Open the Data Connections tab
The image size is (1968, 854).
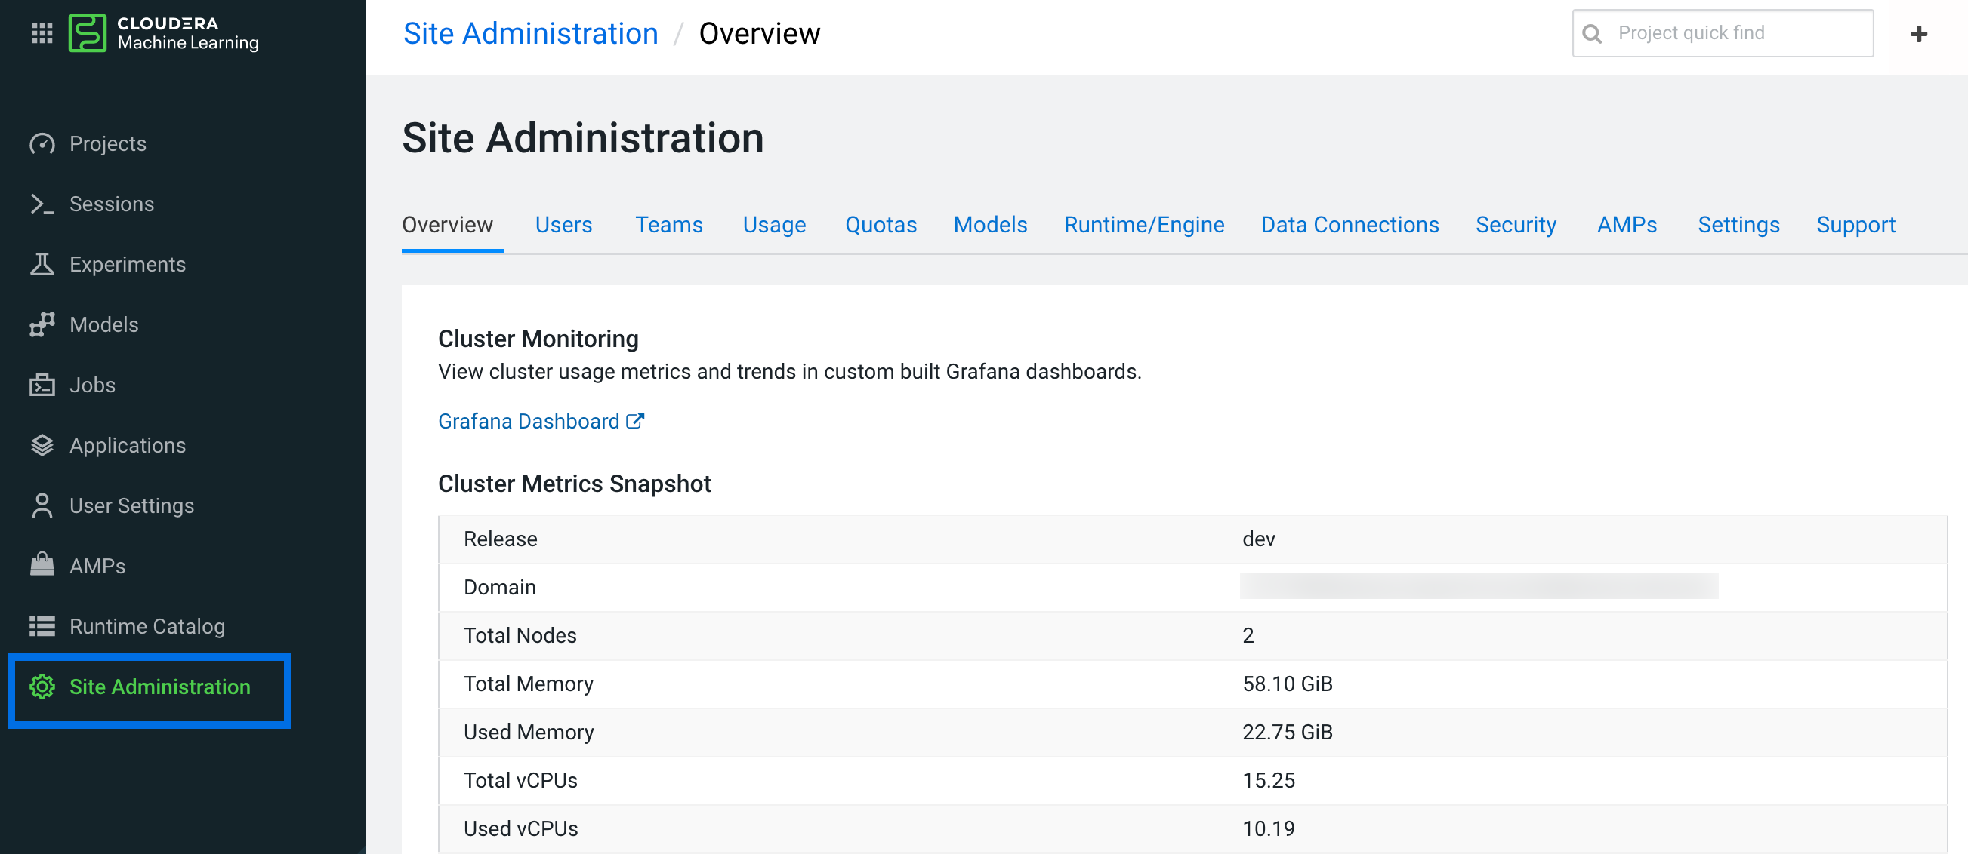coord(1350,224)
